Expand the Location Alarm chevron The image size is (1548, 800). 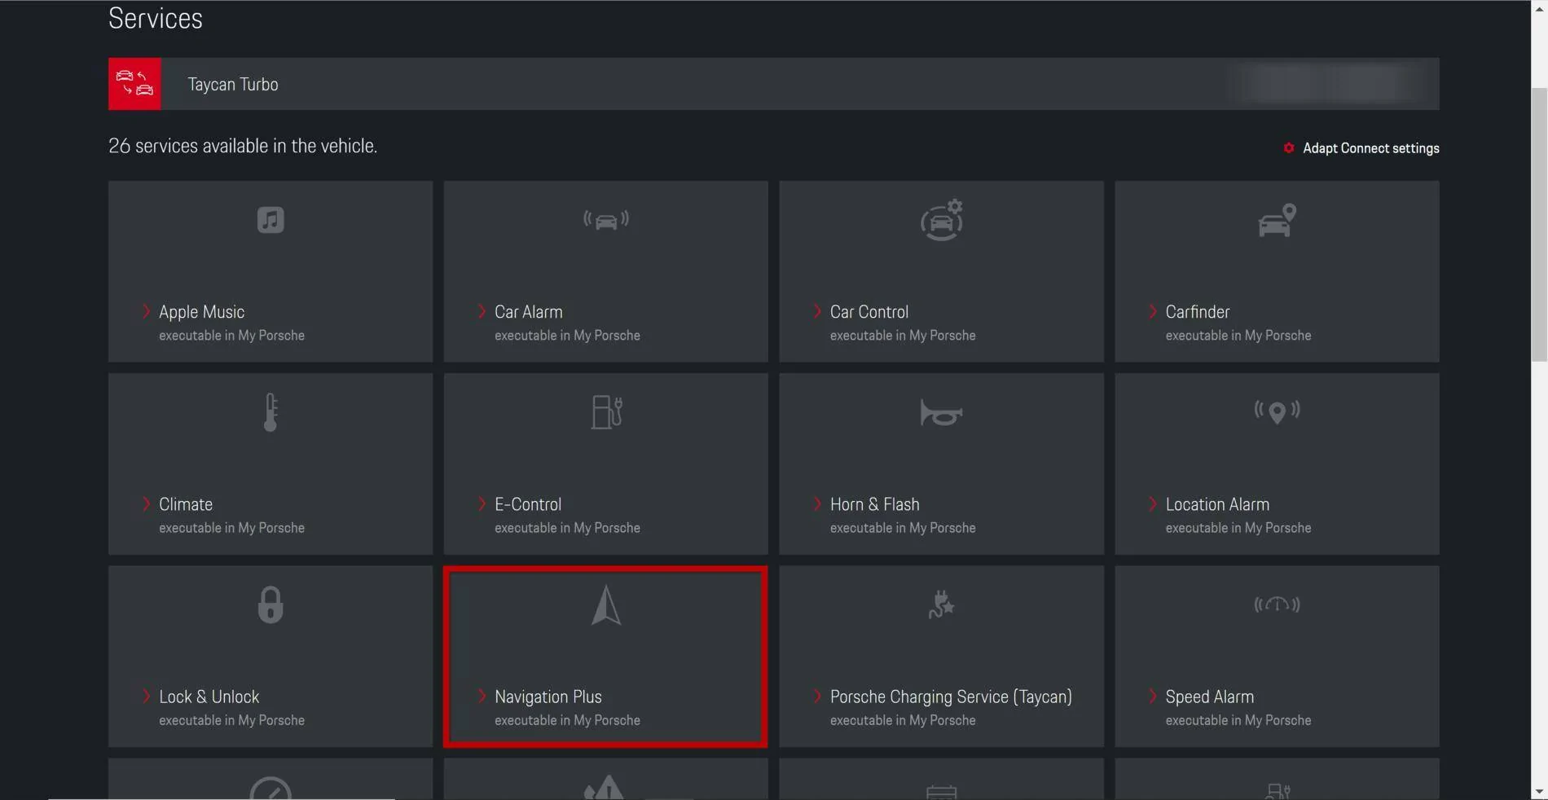1153,503
